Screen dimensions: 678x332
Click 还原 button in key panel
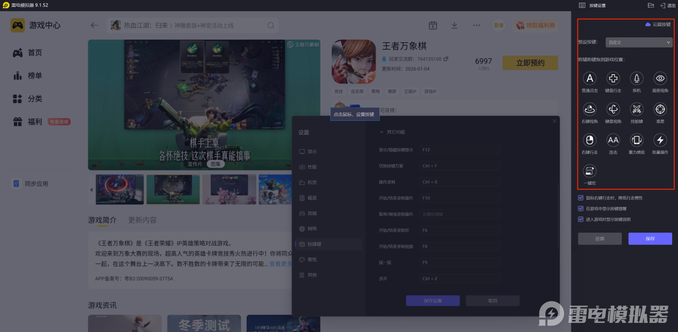click(600, 238)
